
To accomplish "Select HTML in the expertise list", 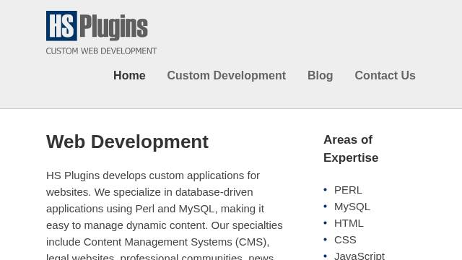I will tap(349, 223).
